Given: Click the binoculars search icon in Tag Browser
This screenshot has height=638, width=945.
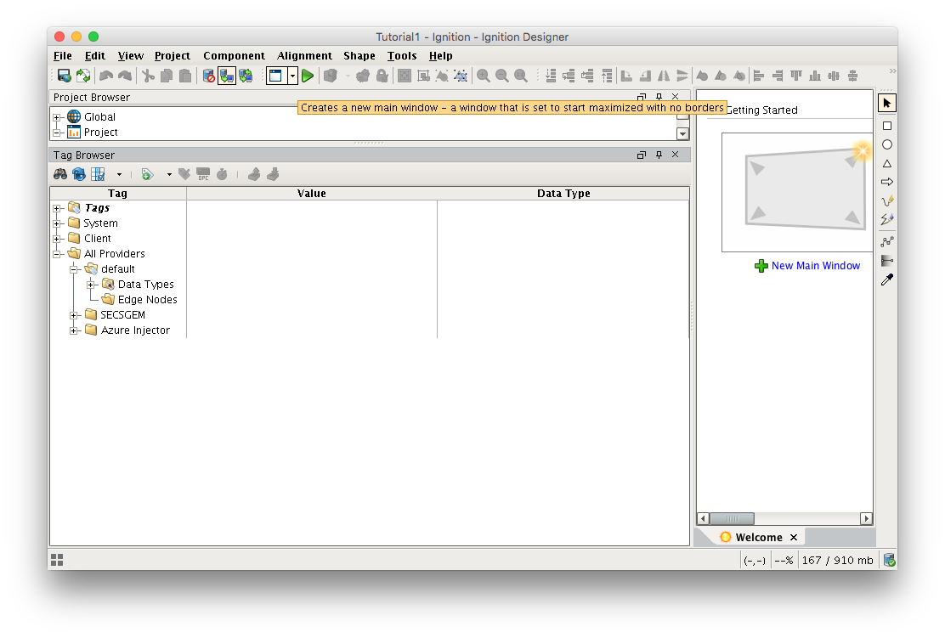Looking at the screenshot, I should tap(60, 174).
